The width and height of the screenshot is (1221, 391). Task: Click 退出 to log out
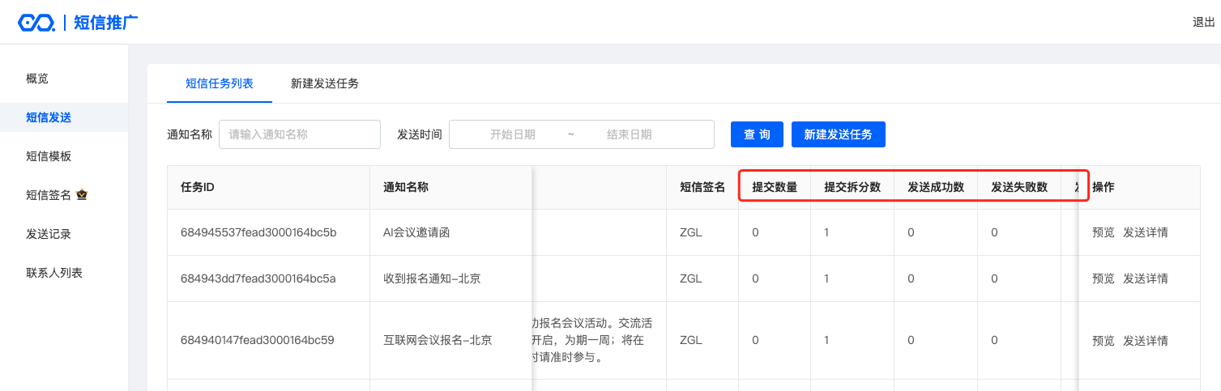(x=1203, y=23)
